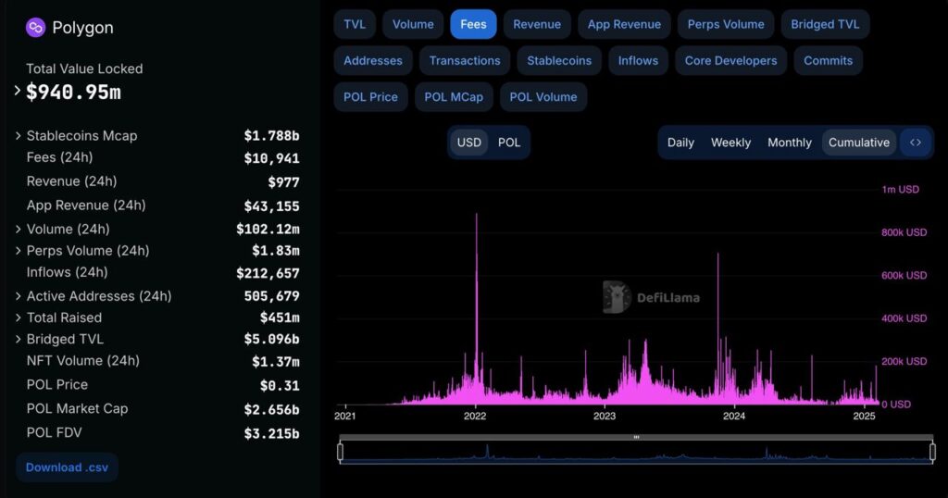
Task: Switch chart to TVL metric
Action: pyautogui.click(x=355, y=24)
